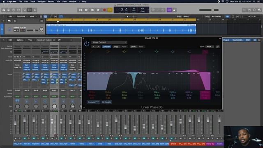
Task: Click the add track plus button
Action: (x=4, y=21)
